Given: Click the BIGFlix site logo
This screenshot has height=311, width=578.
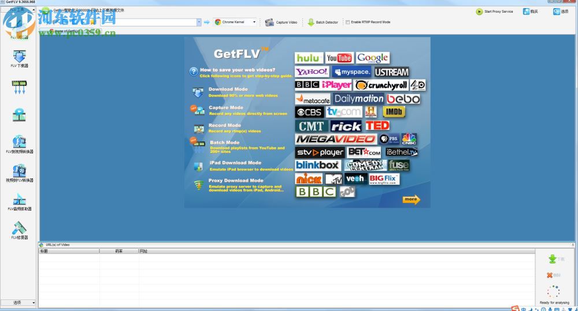Looking at the screenshot, I should coord(384,179).
